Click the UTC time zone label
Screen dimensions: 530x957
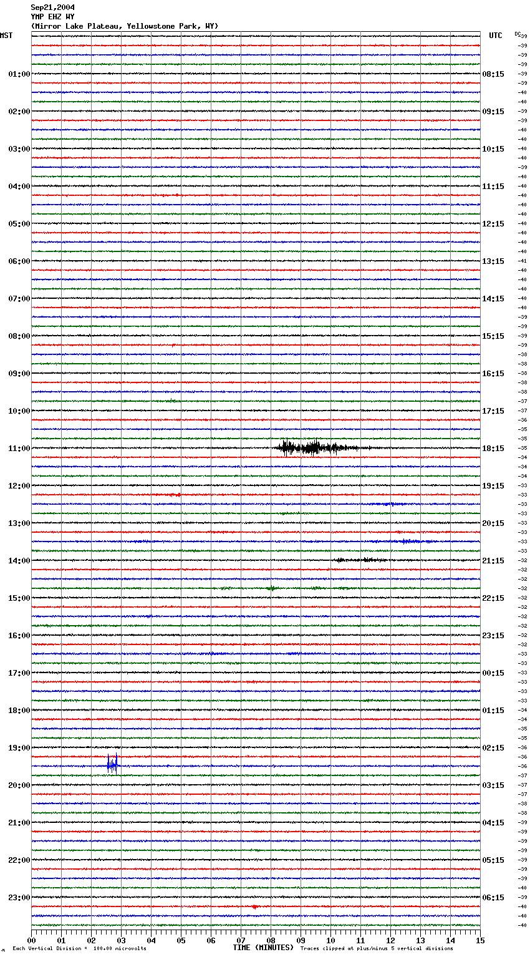point(496,36)
